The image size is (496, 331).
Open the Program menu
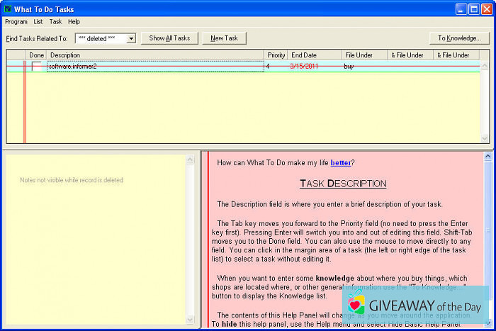[16, 22]
